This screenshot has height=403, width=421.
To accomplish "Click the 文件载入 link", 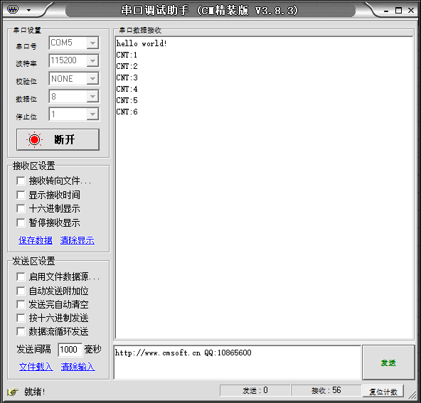I will point(36,367).
